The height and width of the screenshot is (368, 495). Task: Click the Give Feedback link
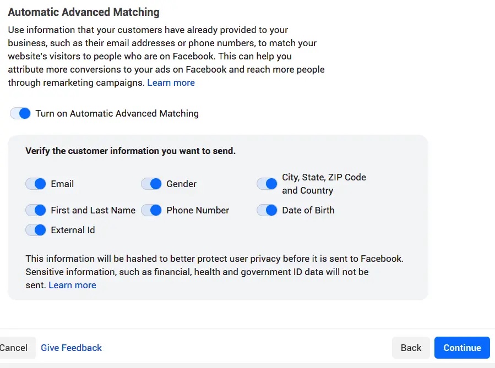point(72,348)
